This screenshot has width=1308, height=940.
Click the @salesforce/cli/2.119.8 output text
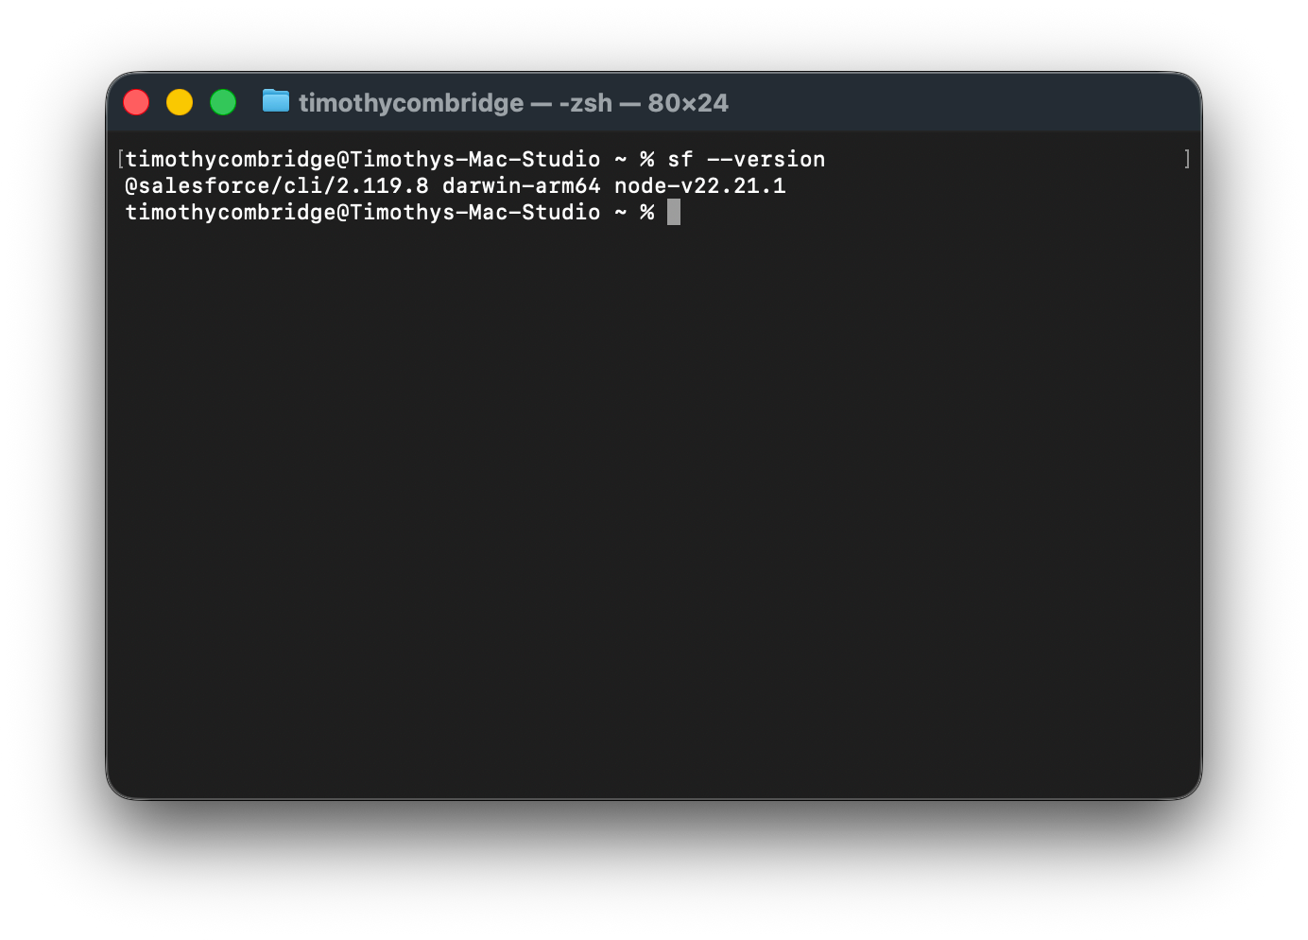tap(277, 185)
